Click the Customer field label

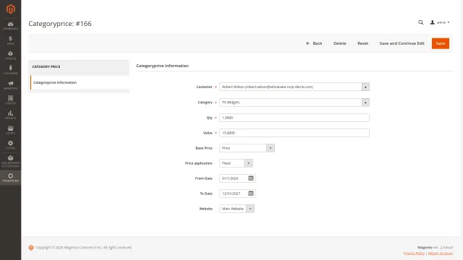(x=204, y=87)
